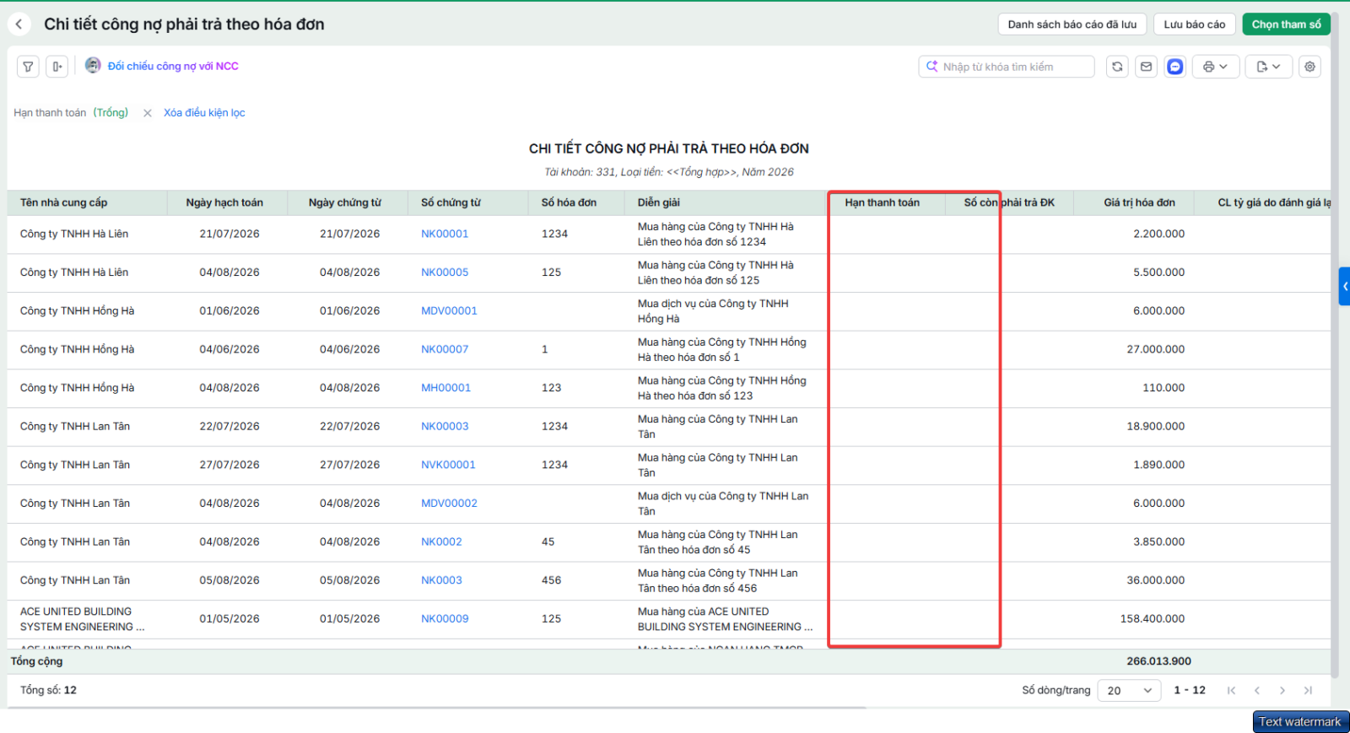Open the settings gear icon

1309,67
